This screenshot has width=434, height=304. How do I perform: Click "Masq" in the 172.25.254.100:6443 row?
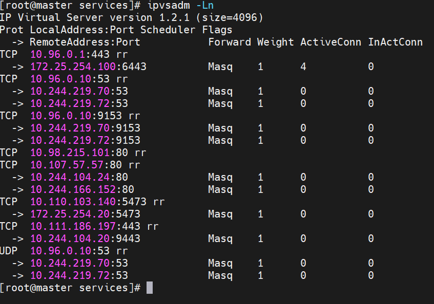coord(220,67)
